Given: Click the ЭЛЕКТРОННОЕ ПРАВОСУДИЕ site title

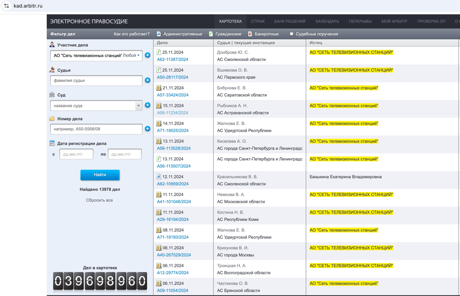Looking at the screenshot, I should [x=89, y=21].
